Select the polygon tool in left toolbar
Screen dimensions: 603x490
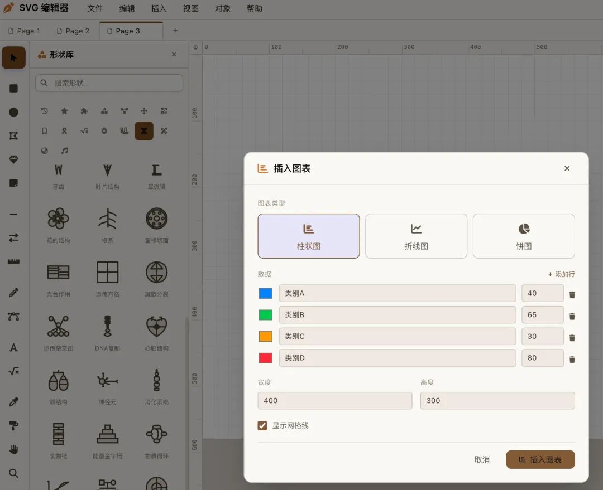pyautogui.click(x=13, y=135)
